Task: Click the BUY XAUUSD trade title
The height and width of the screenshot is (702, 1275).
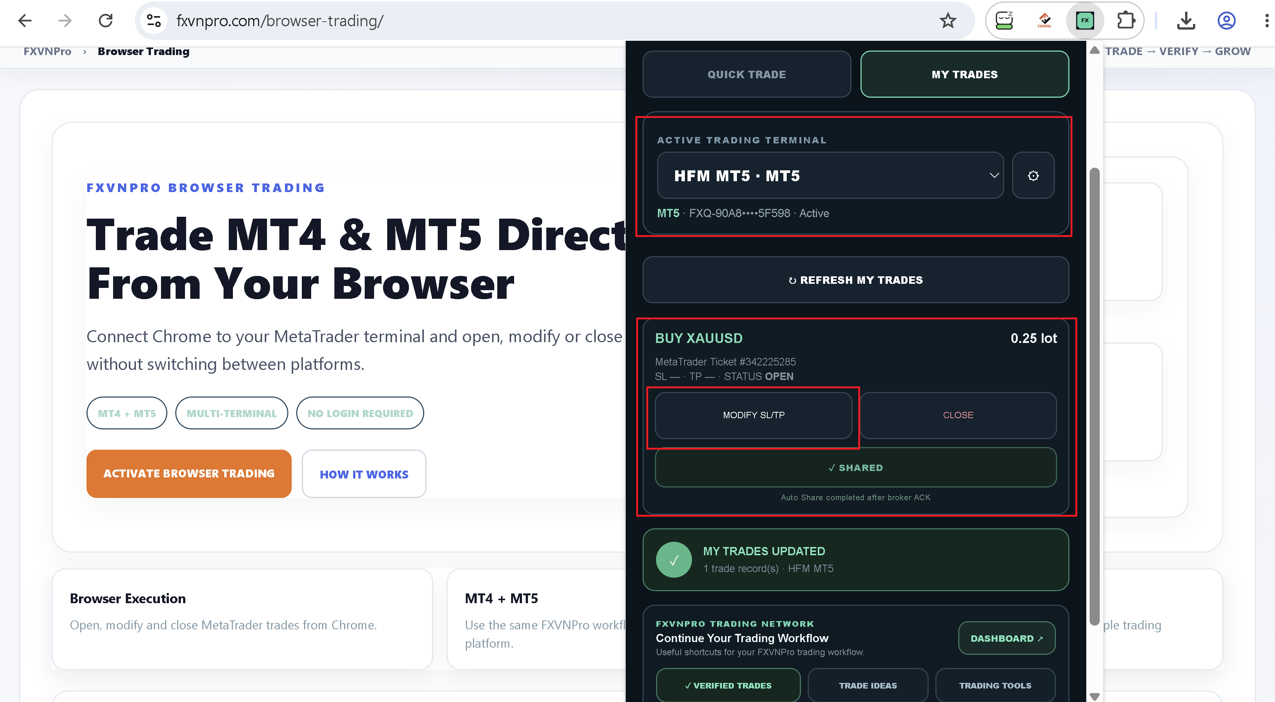Action: coord(699,338)
